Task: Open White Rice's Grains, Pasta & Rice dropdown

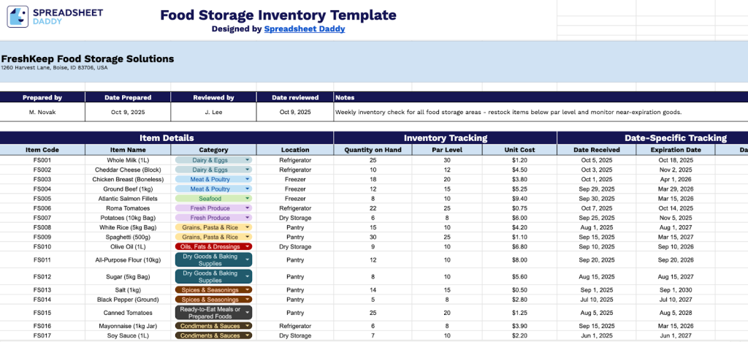Action: pyautogui.click(x=248, y=227)
